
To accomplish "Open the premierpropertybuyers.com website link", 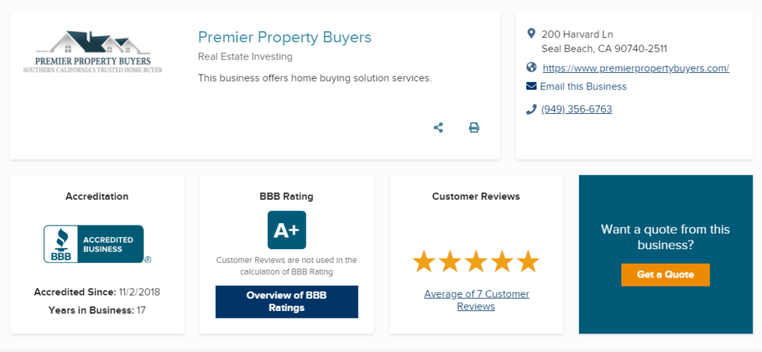I will click(635, 68).
